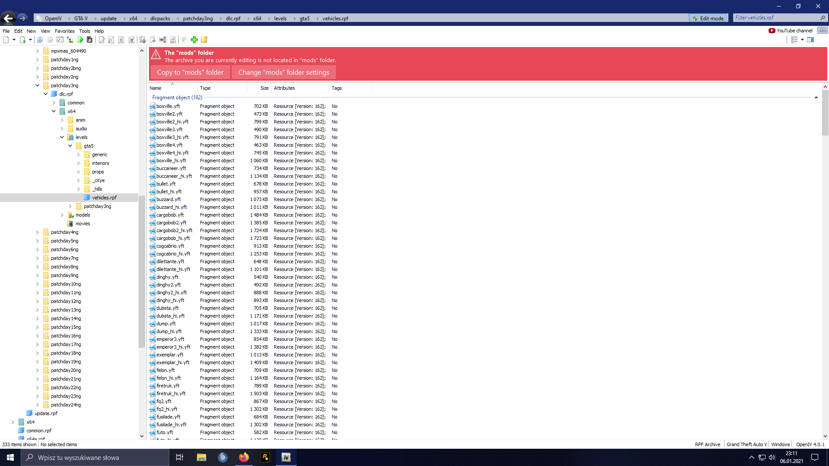The width and height of the screenshot is (829, 466).
Task: Expand the patchday4ng tree folder
Action: [x=37, y=232]
